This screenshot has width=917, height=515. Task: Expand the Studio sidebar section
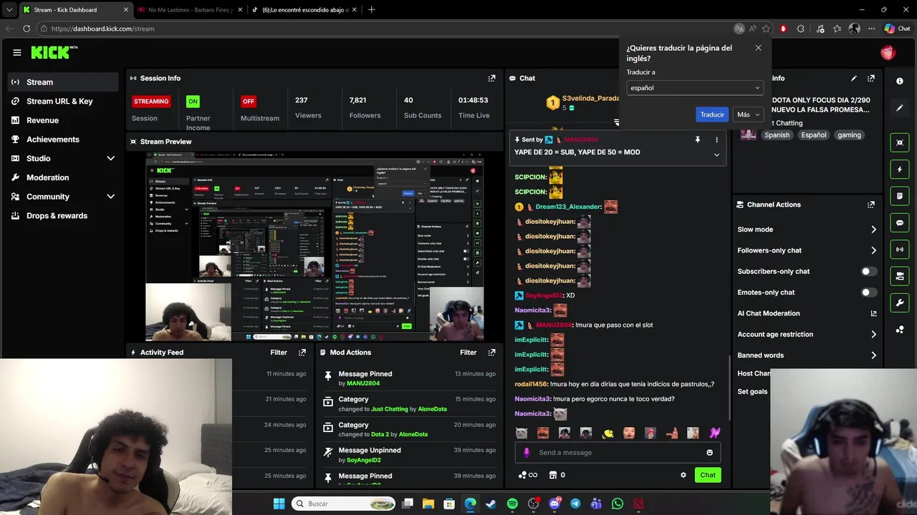tap(110, 158)
